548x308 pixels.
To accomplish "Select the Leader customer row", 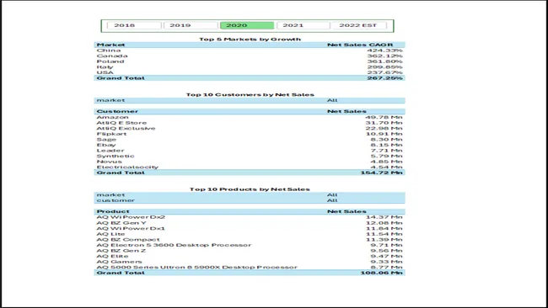I will [x=250, y=151].
